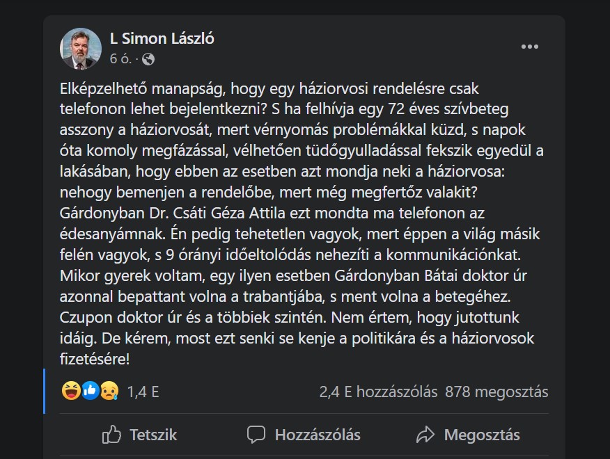Expand the 2,4 E hozzászólás comments
Image resolution: width=610 pixels, height=459 pixels.
tap(378, 392)
